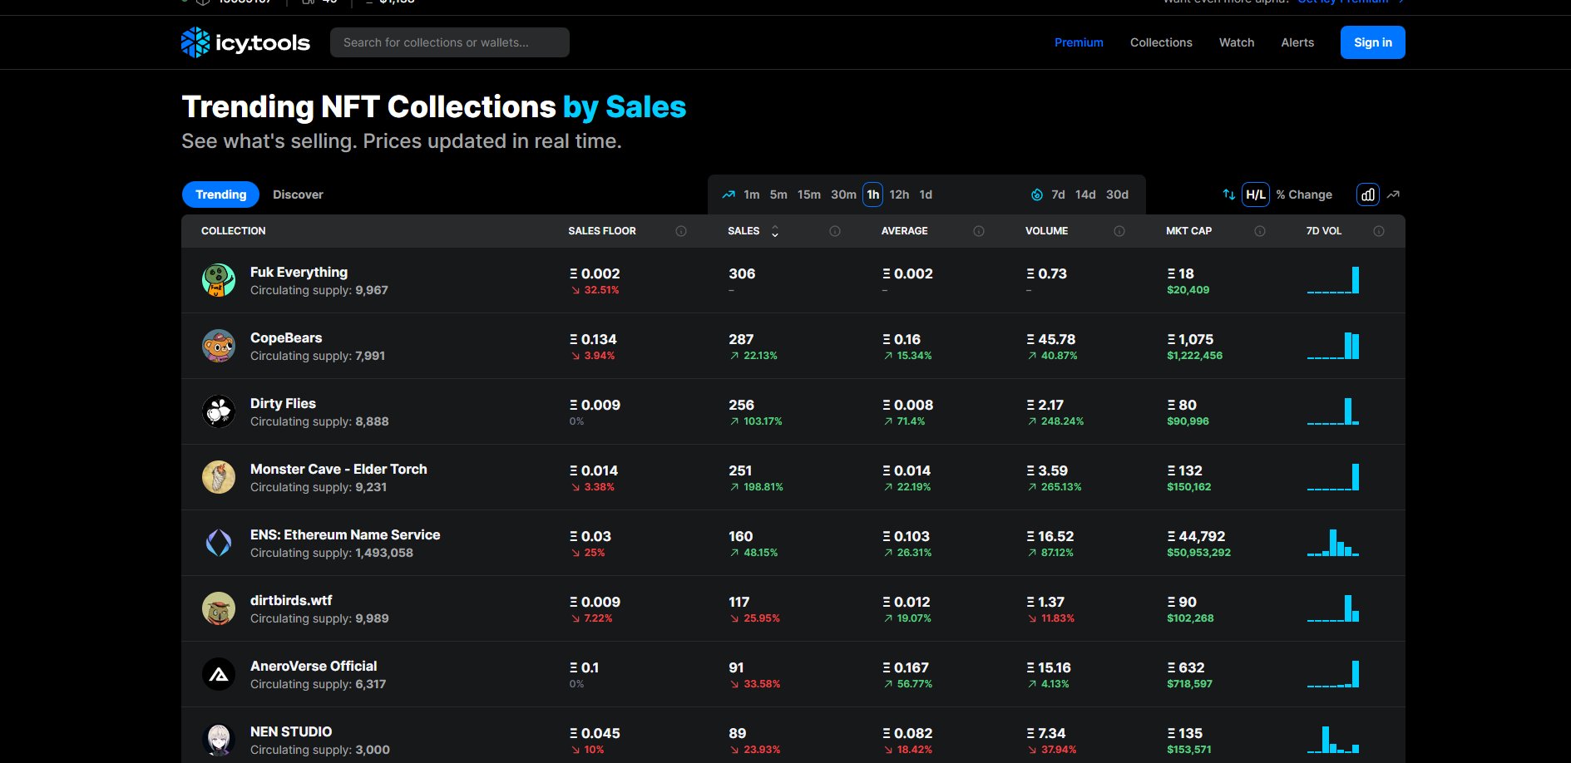Click the dirtbirds.wtf collection avatar
The width and height of the screenshot is (1571, 763).
219,608
